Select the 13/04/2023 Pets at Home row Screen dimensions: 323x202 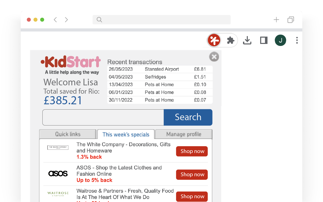160,85
